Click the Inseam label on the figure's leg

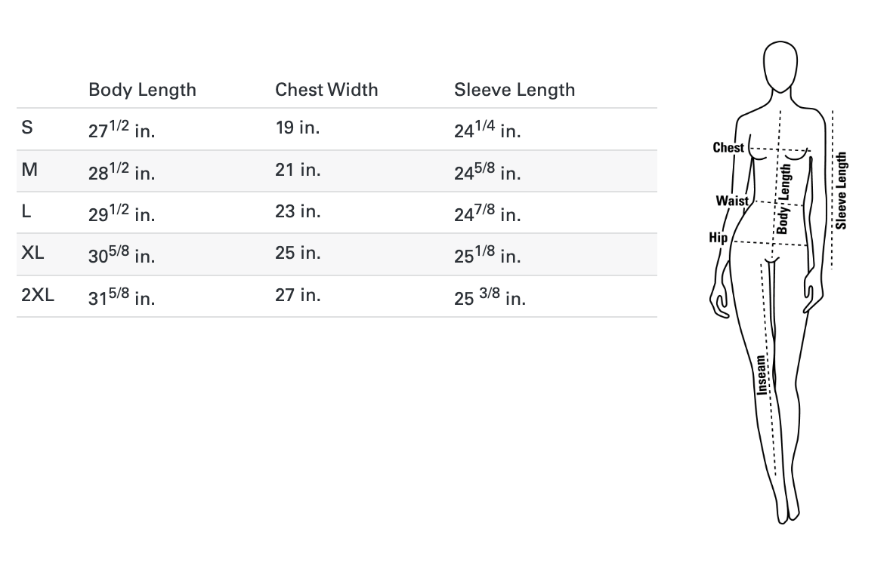pyautogui.click(x=762, y=374)
